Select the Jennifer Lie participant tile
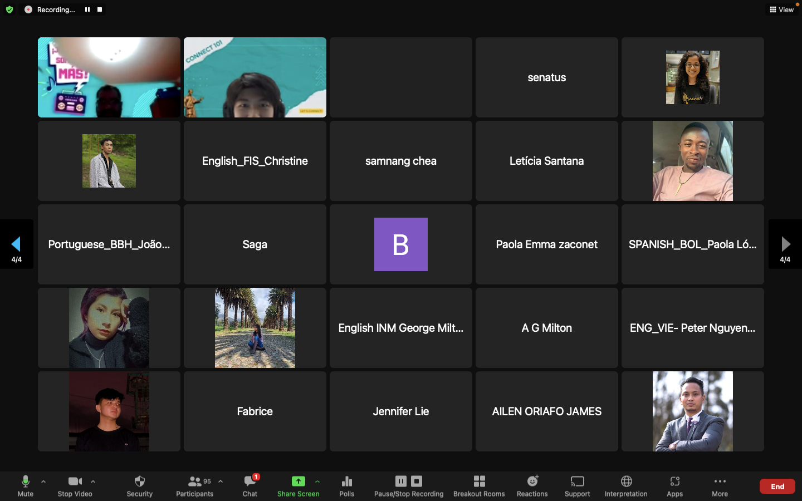The width and height of the screenshot is (802, 501). point(401,411)
